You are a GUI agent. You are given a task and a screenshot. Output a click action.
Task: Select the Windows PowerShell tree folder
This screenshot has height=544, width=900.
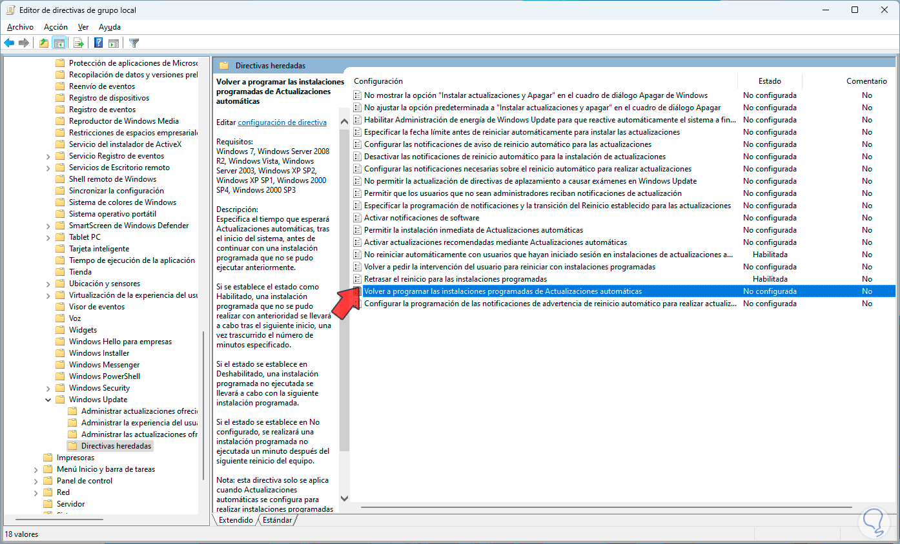coord(105,376)
